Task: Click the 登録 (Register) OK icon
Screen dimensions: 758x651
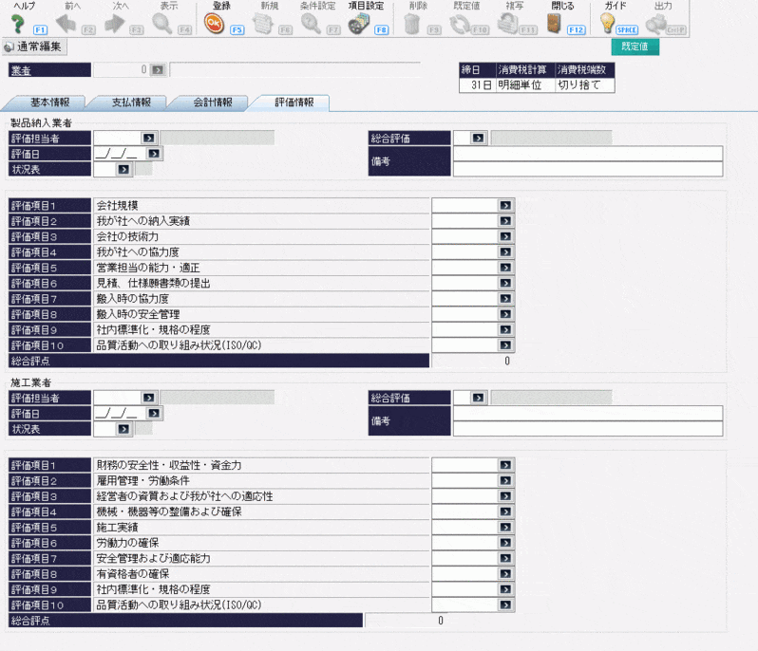Action: pos(215,25)
